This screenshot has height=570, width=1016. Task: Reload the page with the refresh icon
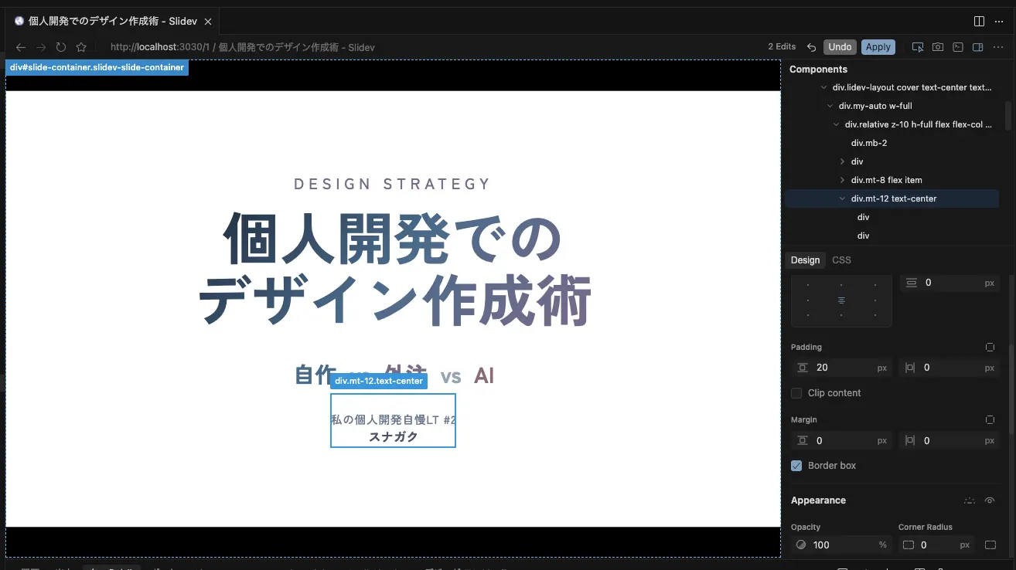tap(60, 46)
